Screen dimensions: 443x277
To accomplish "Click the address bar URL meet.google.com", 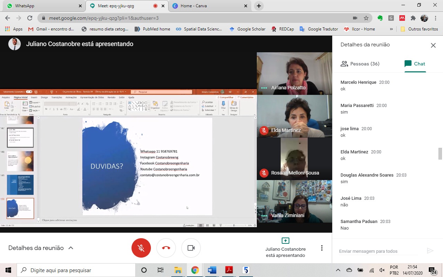I will 104,18.
